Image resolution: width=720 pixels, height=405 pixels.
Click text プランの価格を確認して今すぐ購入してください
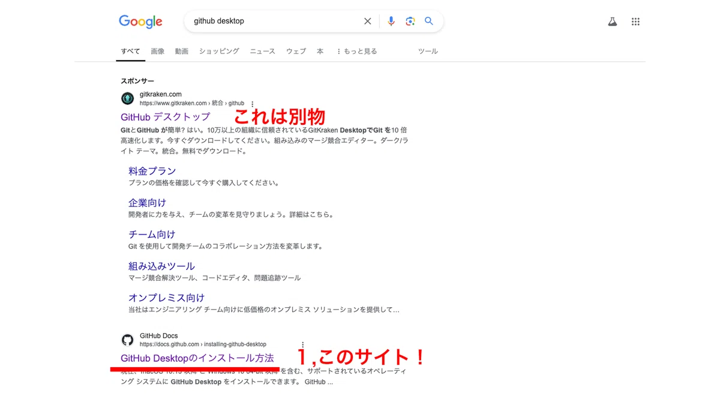tap(204, 183)
